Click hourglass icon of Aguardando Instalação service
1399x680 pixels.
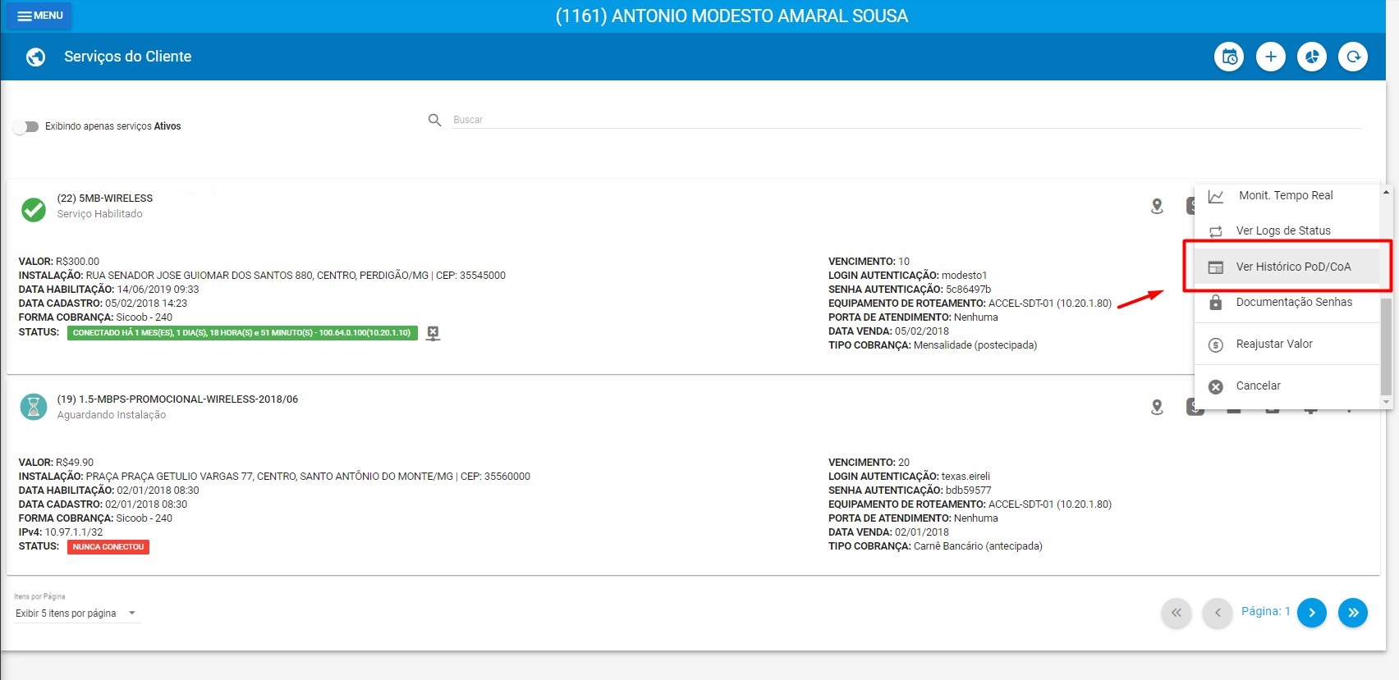tap(34, 406)
